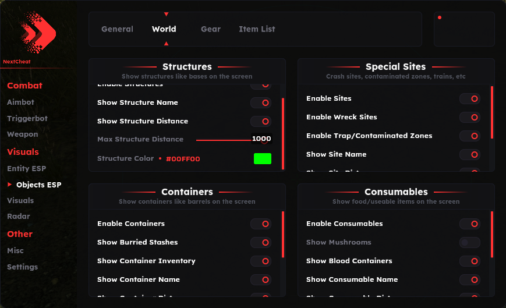The image size is (506, 308).
Task: Toggle Enable Trap/Contaminated Zones
Action: pos(469,136)
